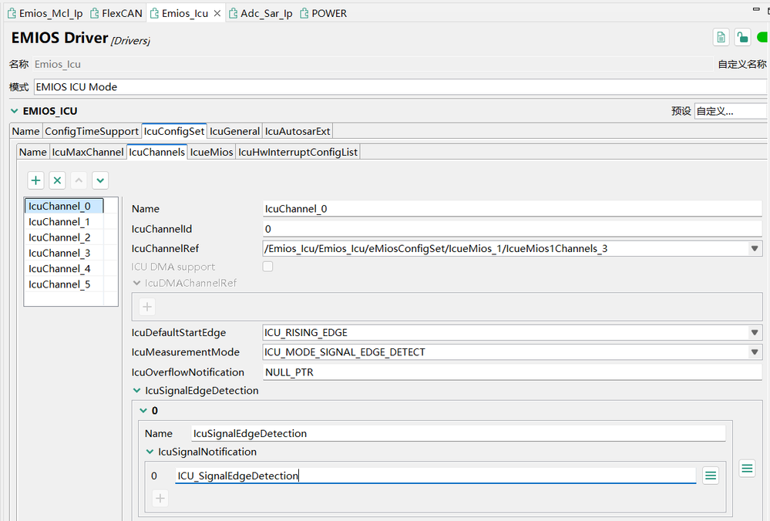Select IcuChannel_3 in the channel list
770x521 pixels.
coord(59,253)
